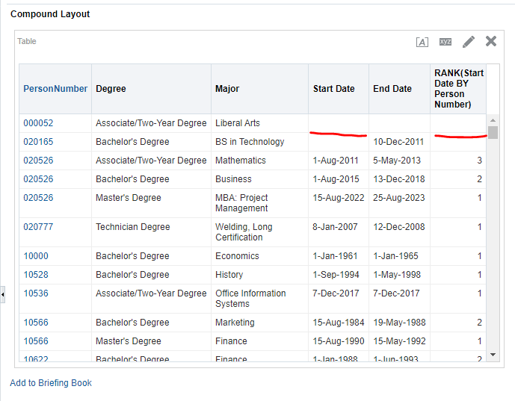This screenshot has height=401, width=515.
Task: Click the table vertical scrollbar thumb
Action: [x=493, y=133]
